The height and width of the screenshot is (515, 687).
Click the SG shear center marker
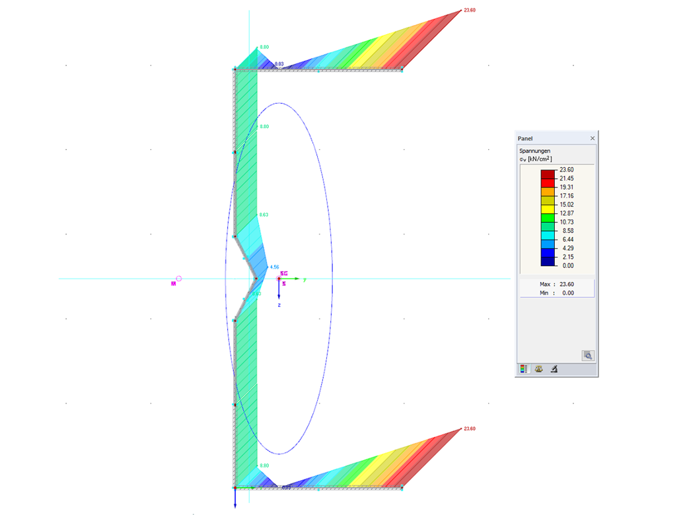pos(279,279)
